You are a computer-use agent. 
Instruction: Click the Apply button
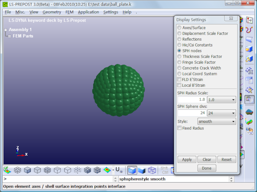pyautogui.click(x=187, y=159)
